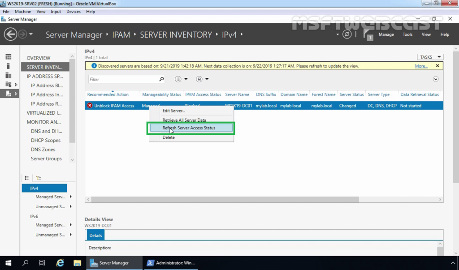
Task: Switch to Administrator PowerShell taskbar window
Action: point(170,263)
